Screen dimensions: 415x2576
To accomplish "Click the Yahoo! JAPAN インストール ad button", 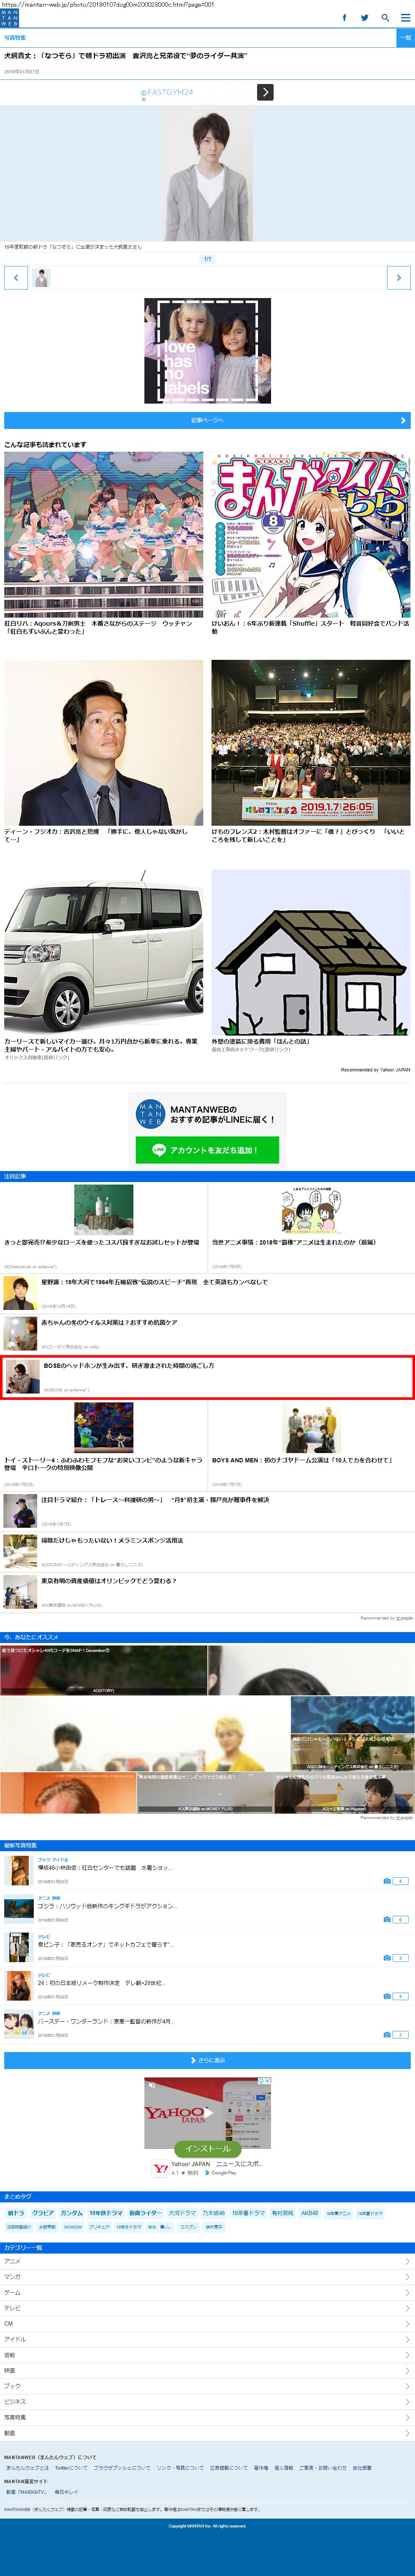I will coord(207,2148).
